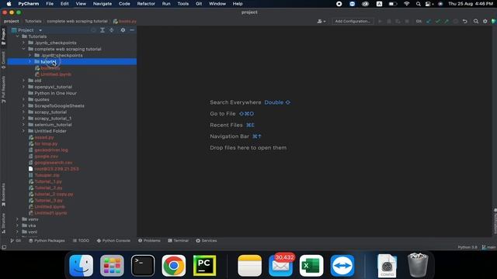
Task: Open the Navigate menu
Action: (103, 4)
